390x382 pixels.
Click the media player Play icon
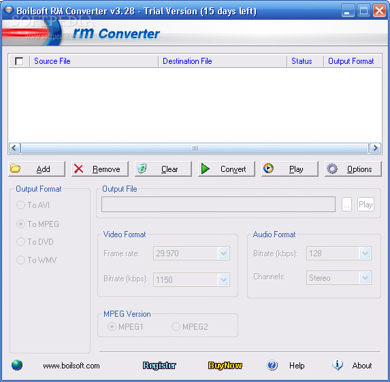coord(268,168)
